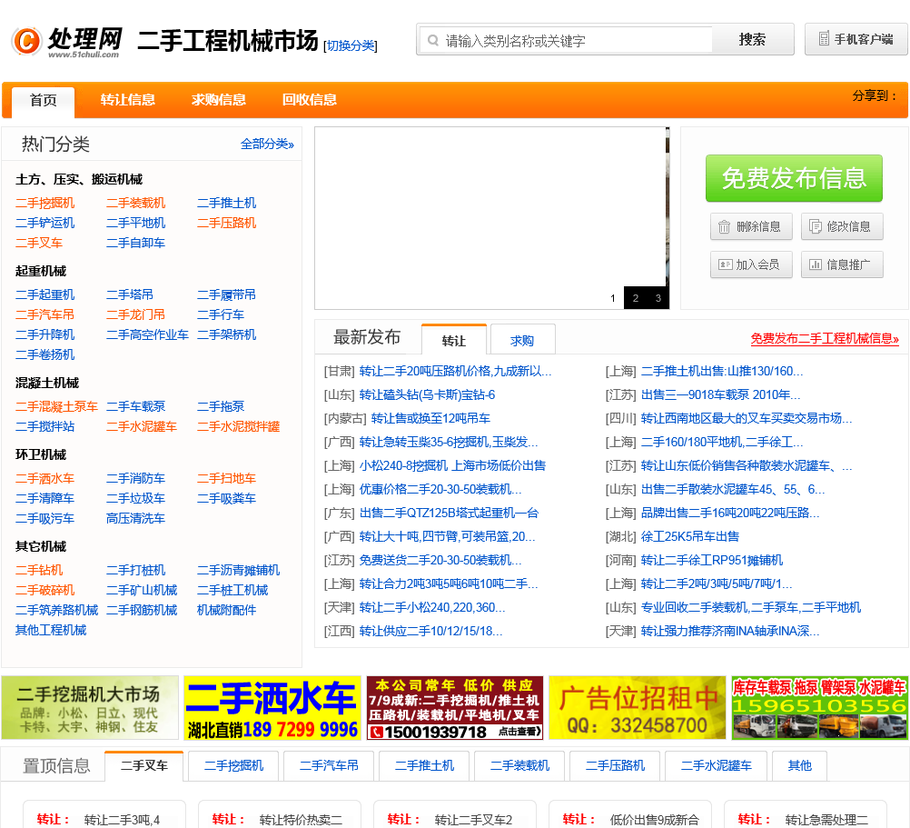910x828 pixels.
Task: Show banner slide 1
Action: [613, 298]
